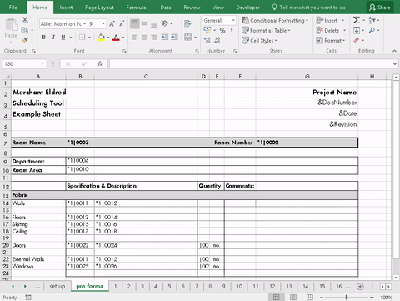This screenshot has height=301, width=400.
Task: Click the Borders icon
Action: 82,37
